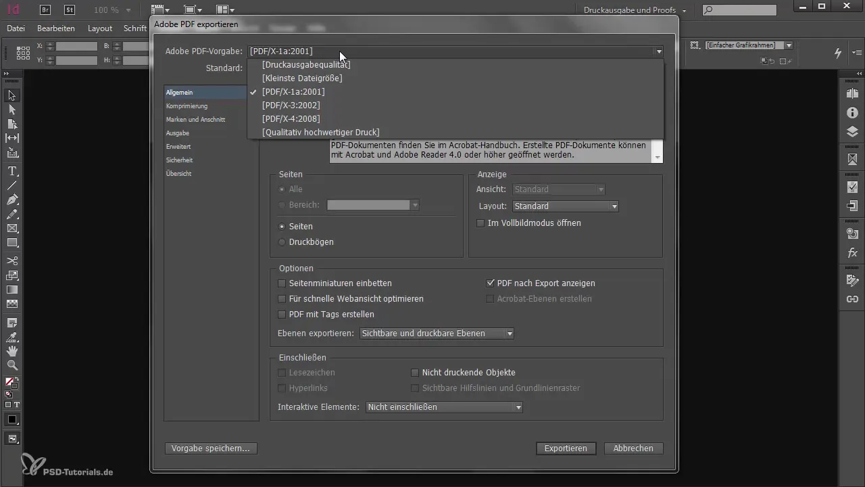
Task: Select the Pen tool
Action: [x=12, y=200]
